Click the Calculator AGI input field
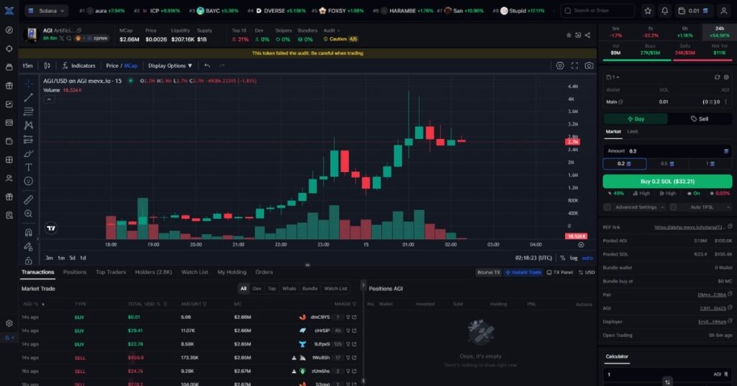 pos(667,374)
